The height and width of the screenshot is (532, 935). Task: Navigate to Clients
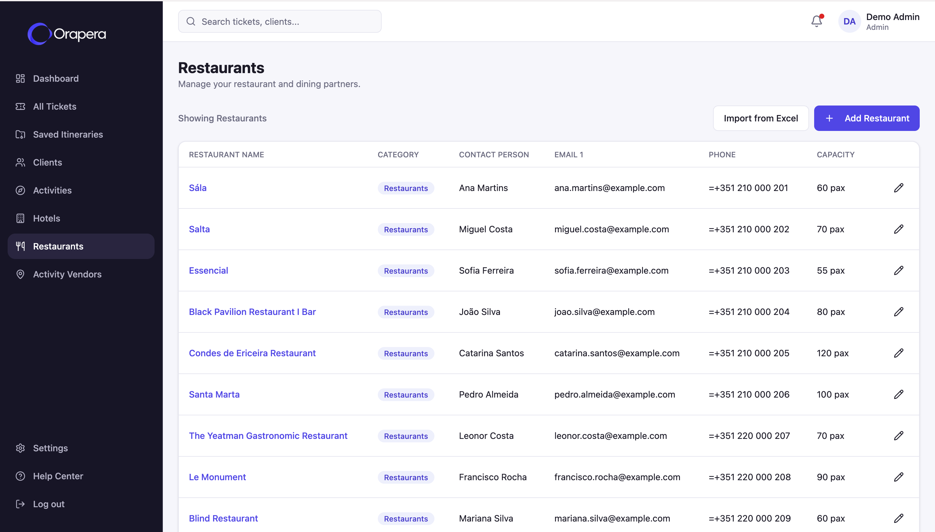point(81,162)
